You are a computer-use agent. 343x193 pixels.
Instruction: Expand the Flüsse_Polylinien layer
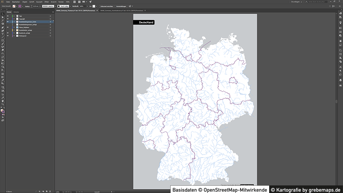[13, 27]
